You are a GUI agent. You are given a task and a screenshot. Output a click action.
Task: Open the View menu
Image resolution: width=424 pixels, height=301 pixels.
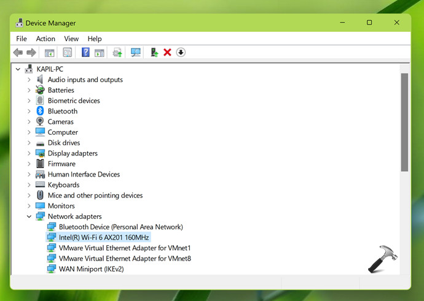point(71,39)
